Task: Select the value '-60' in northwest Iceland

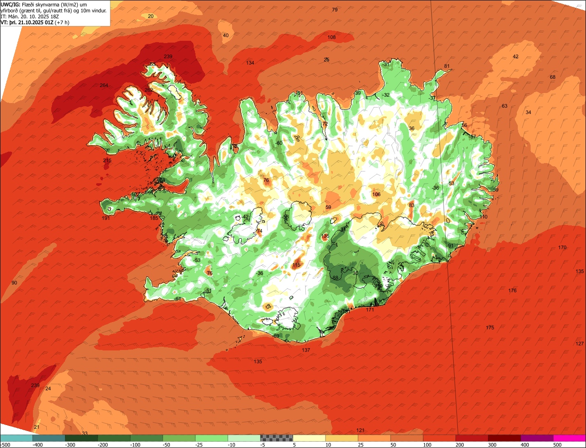Action: [279, 143]
